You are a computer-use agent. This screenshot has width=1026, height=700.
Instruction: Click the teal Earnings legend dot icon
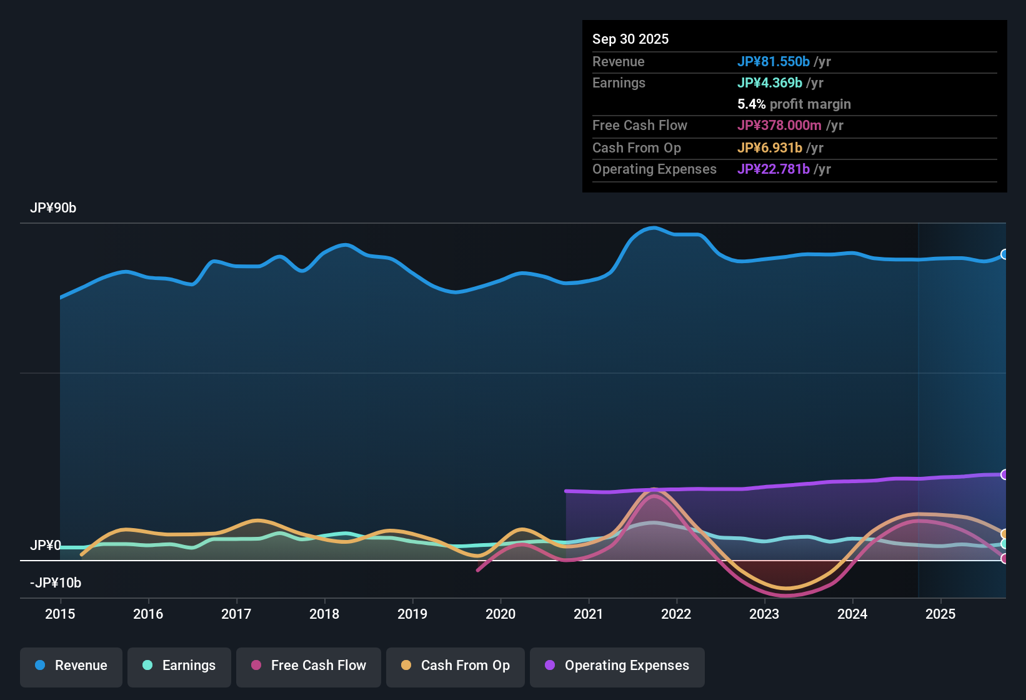tap(147, 666)
